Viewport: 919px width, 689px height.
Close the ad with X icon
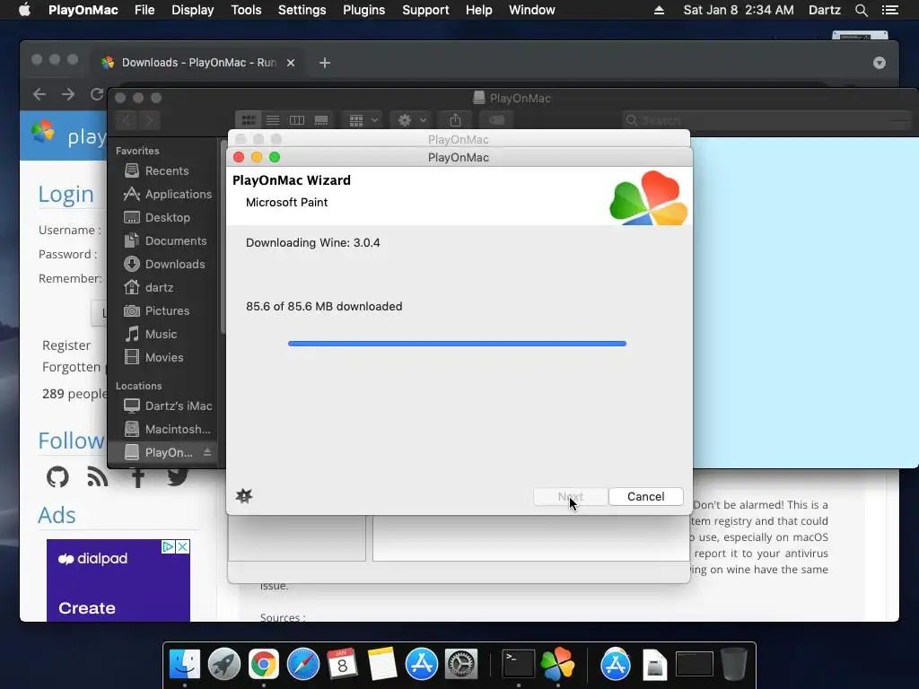(x=183, y=546)
